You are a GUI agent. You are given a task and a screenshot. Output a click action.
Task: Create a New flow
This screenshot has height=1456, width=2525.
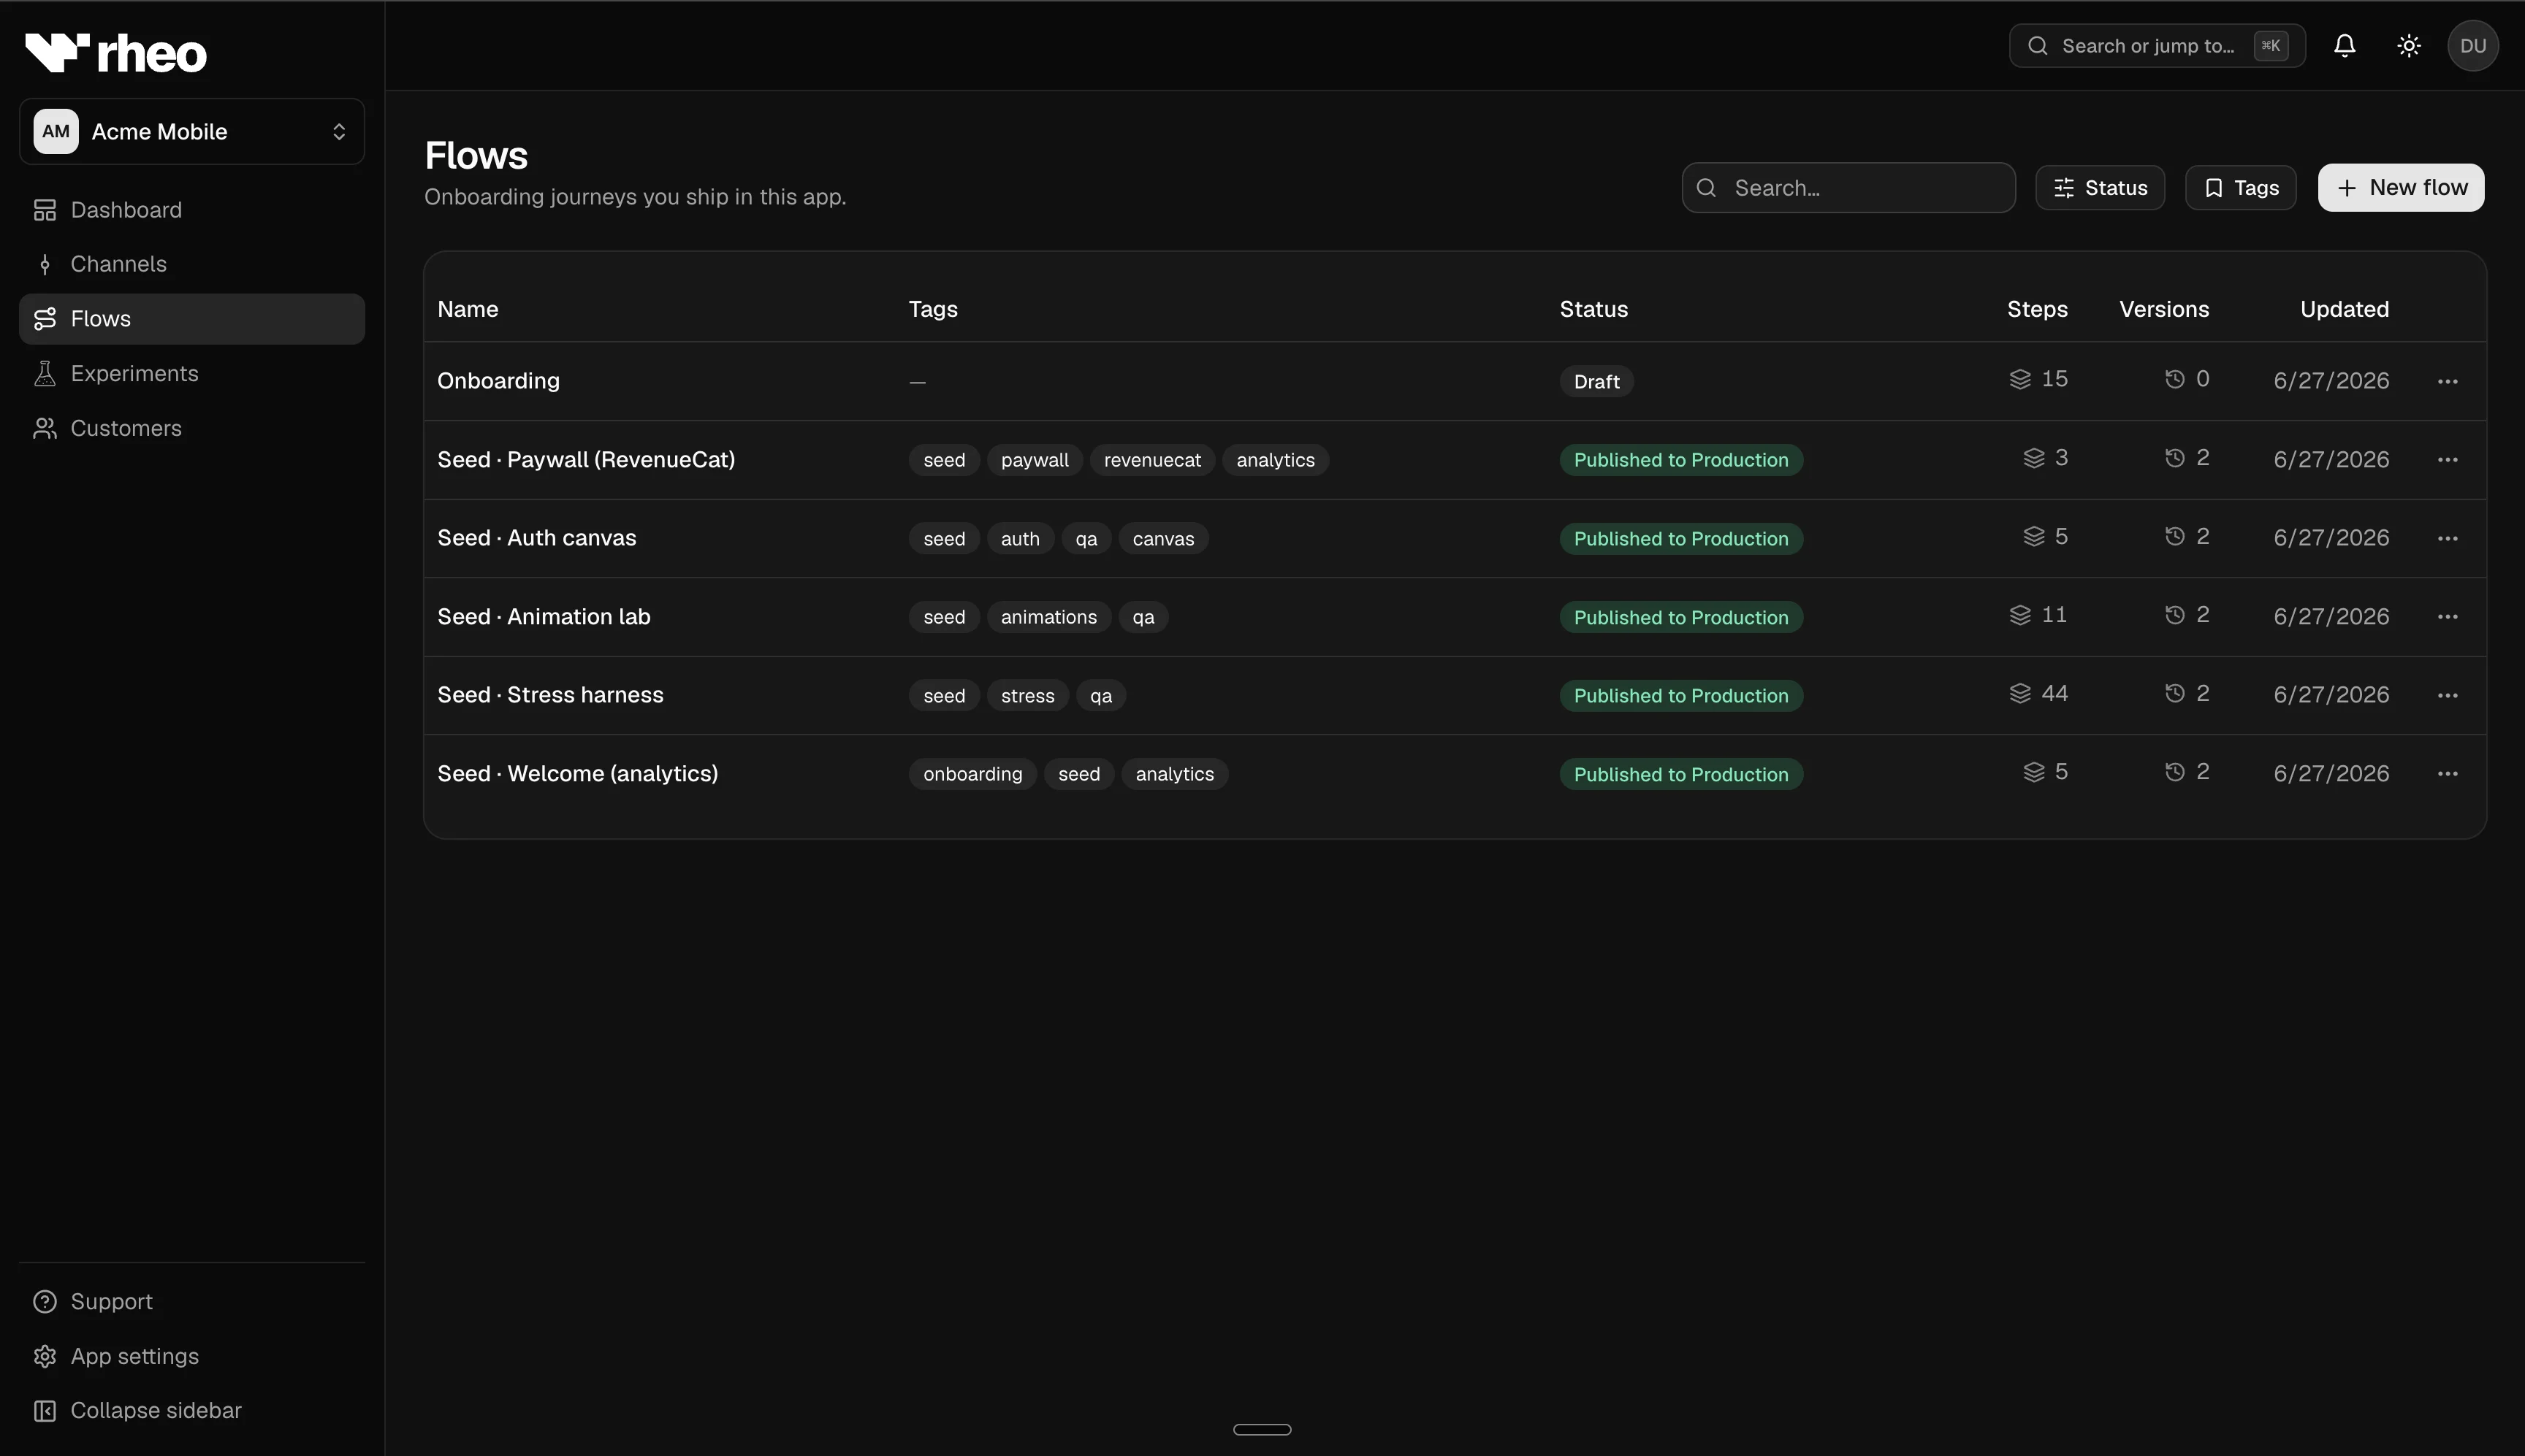pyautogui.click(x=2400, y=188)
